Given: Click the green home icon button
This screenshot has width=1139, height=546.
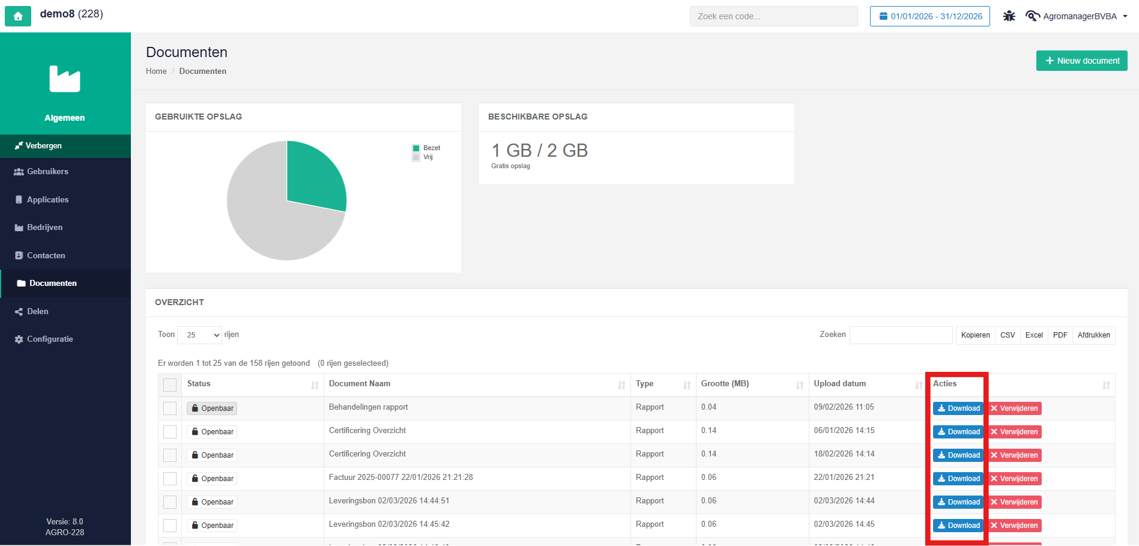Looking at the screenshot, I should 18,16.
